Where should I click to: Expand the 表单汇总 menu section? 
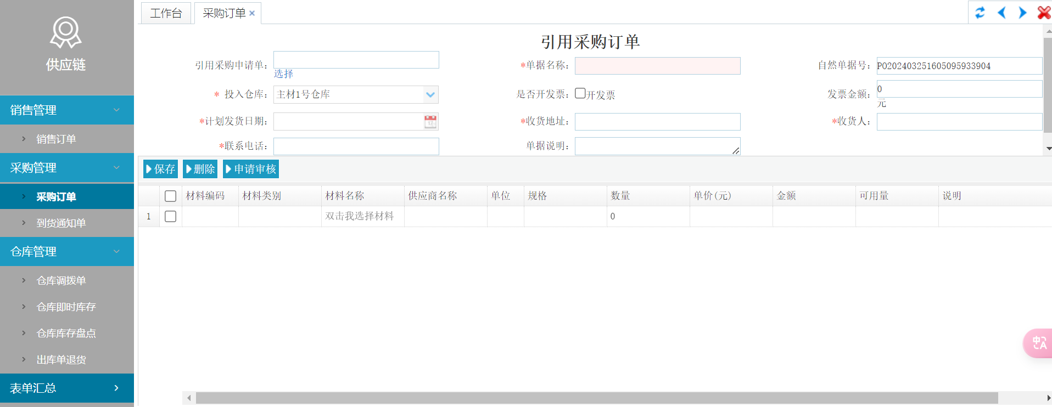(67, 388)
